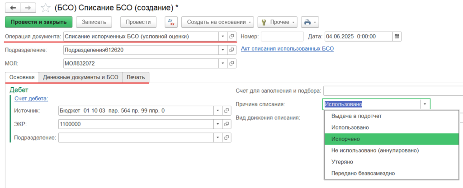
Task: Open the printer icon dropdown
Action: pyautogui.click(x=310, y=22)
